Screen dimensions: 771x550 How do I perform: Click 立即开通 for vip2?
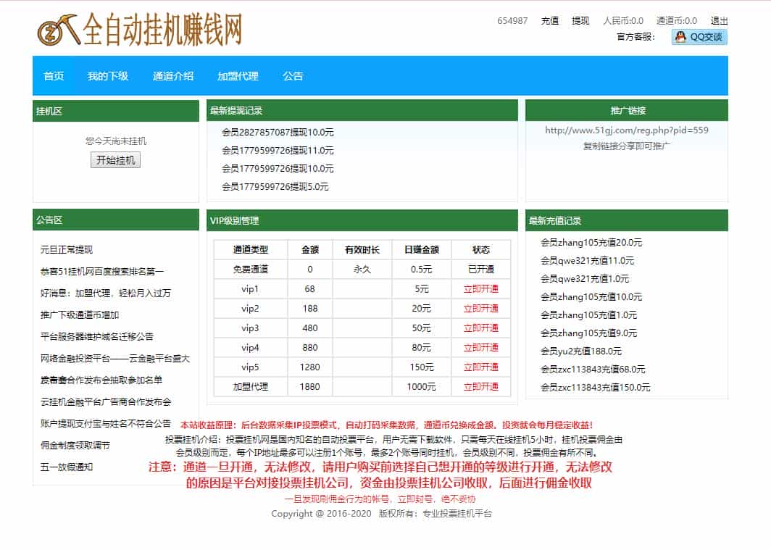[x=481, y=309]
